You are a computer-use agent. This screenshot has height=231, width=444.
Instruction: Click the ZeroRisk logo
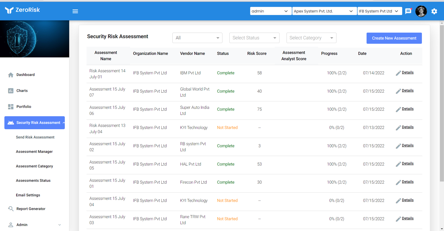[x=22, y=10]
